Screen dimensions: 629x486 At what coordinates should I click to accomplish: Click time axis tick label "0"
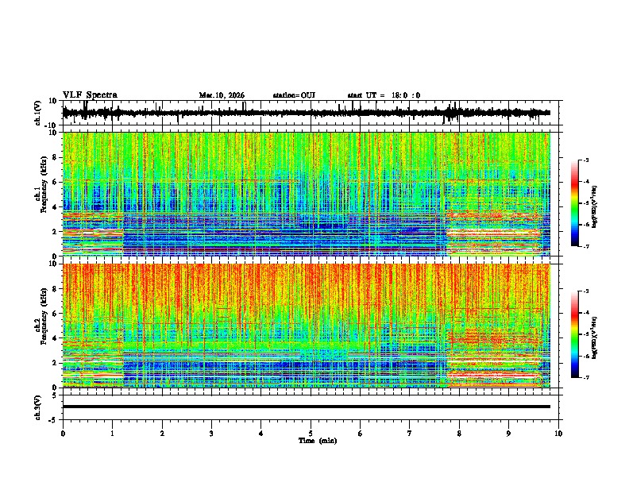(x=63, y=434)
